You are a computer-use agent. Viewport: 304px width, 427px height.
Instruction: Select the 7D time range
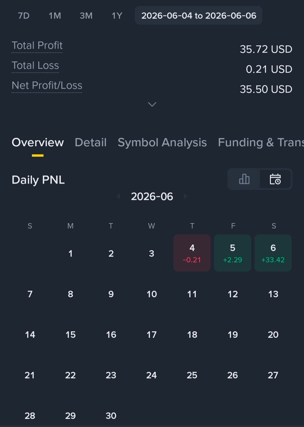[24, 15]
